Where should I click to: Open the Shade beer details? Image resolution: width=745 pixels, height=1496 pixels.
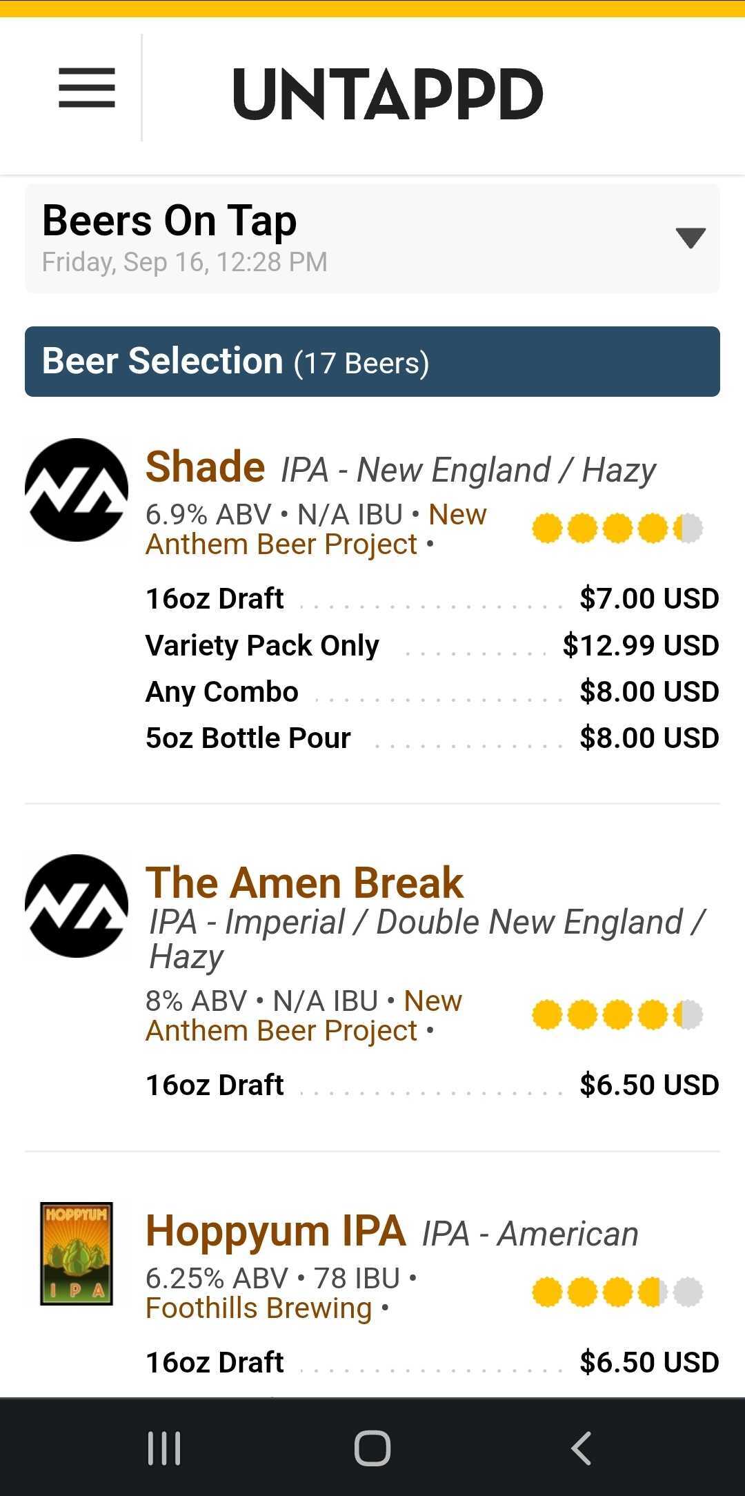coord(205,467)
